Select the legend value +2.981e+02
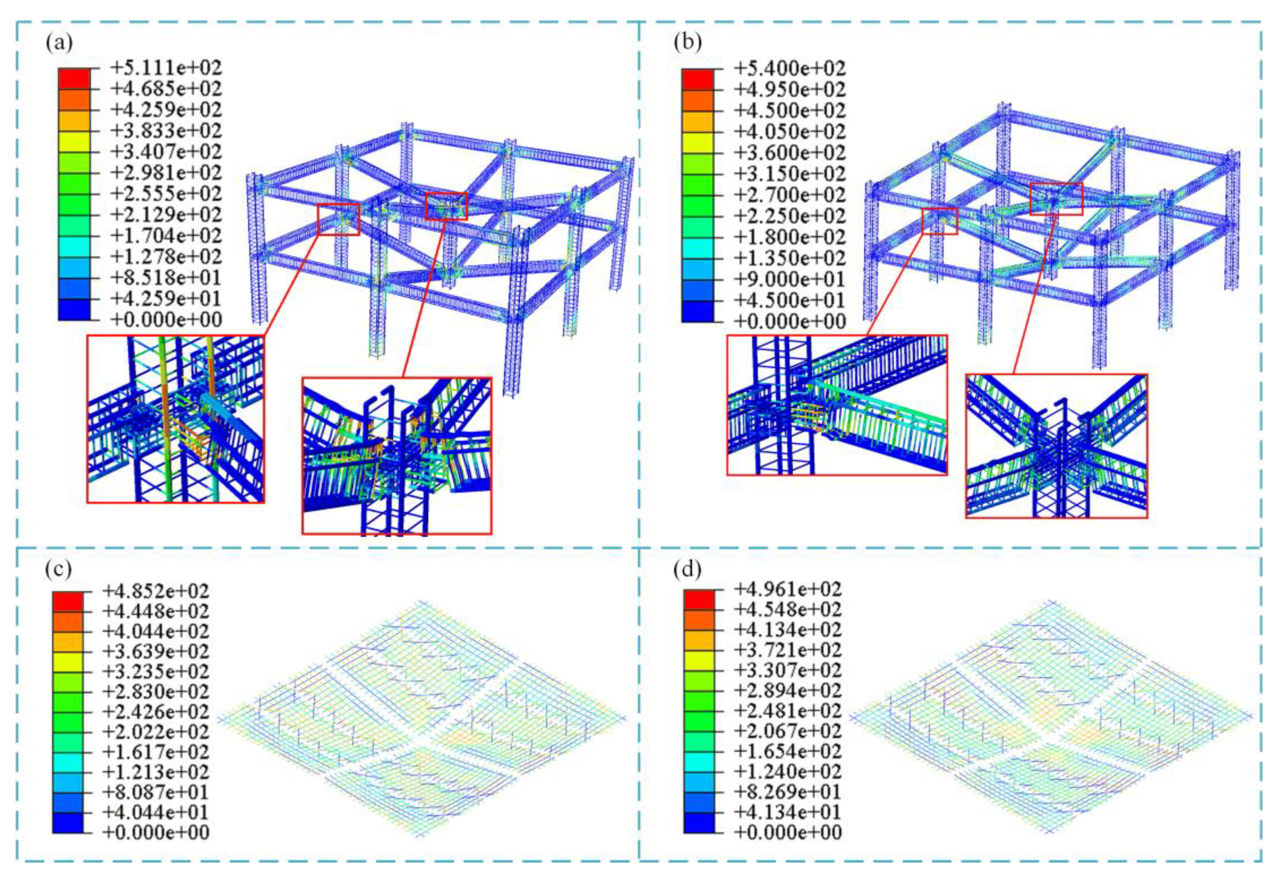This screenshot has height=881, width=1280. (x=166, y=173)
